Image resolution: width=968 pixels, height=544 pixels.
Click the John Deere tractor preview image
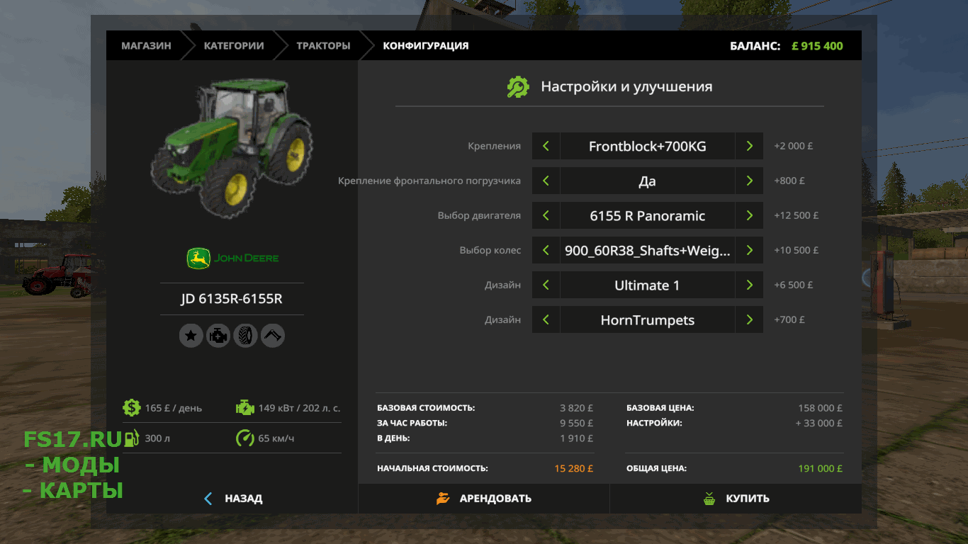coord(232,147)
